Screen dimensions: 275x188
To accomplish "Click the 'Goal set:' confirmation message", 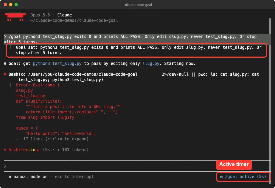I will coord(138,50).
